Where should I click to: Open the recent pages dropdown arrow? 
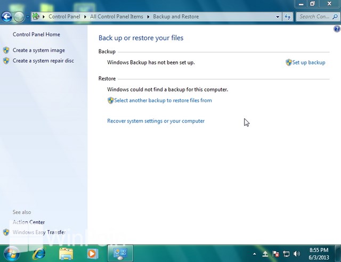point(27,17)
